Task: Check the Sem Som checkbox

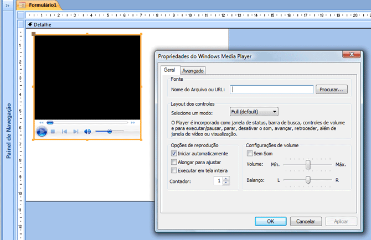Action: [250, 154]
